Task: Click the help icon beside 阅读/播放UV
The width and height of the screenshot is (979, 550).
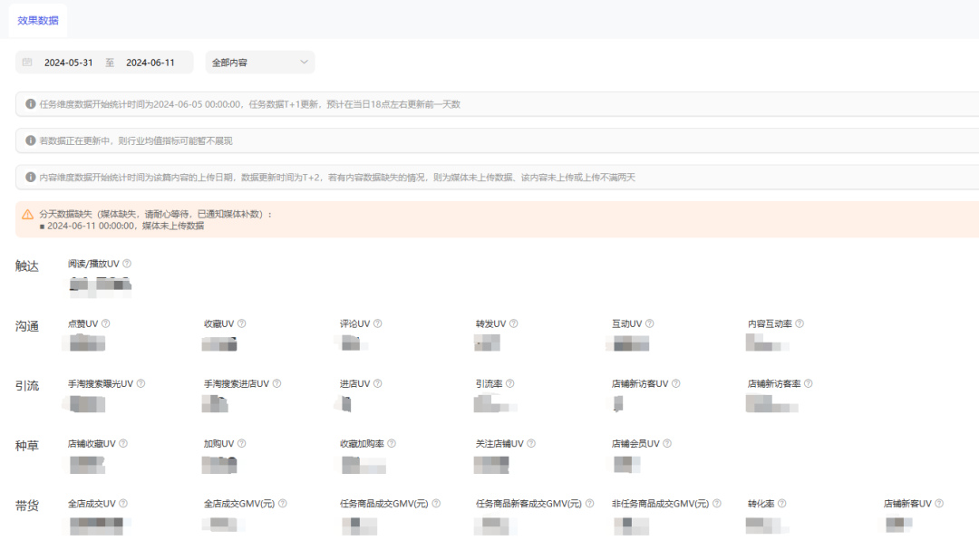Action: tap(124, 263)
